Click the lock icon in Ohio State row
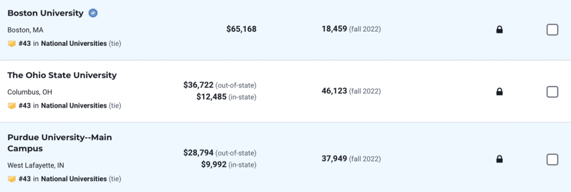Screen dimensions: 571x192 (499, 92)
